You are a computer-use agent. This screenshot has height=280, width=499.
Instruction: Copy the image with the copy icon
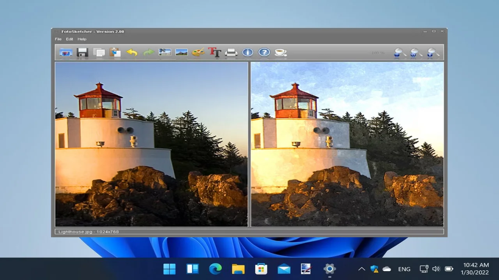99,52
